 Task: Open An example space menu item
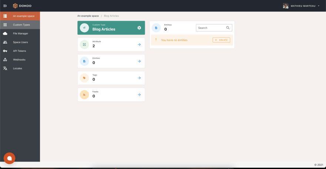(x=20, y=16)
